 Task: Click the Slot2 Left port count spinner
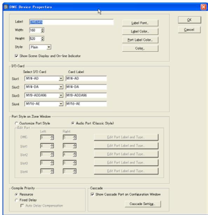click(47, 154)
